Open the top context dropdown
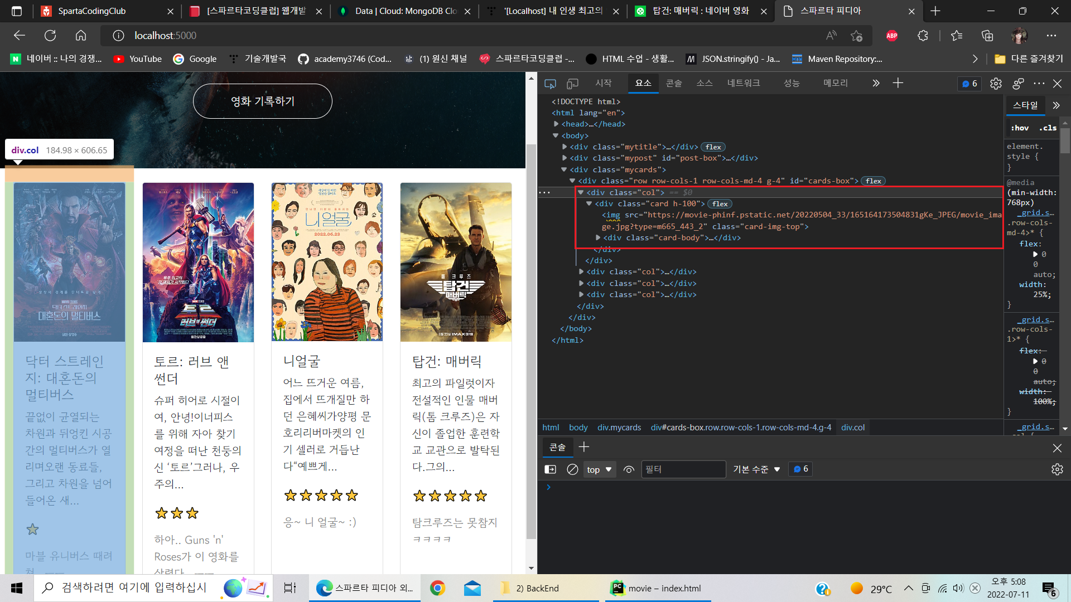This screenshot has width=1071, height=602. 599,469
